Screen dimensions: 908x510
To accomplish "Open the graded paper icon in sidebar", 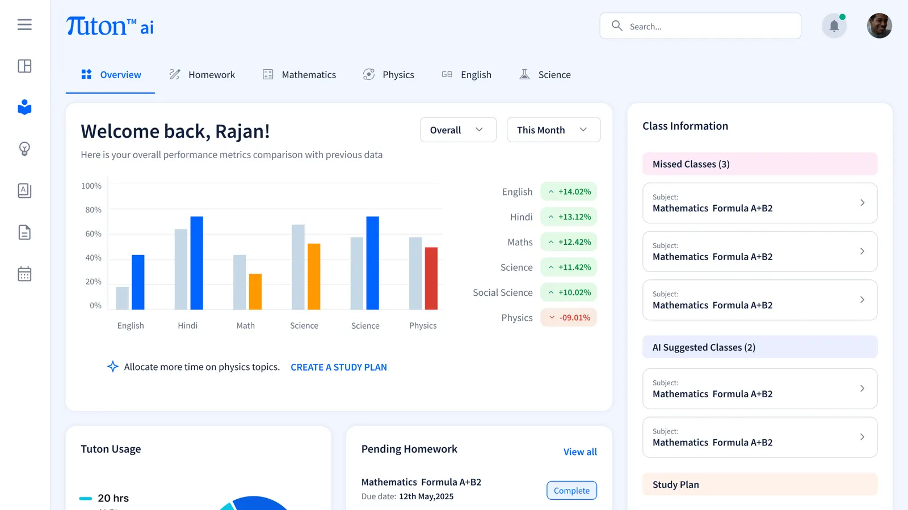I will pyautogui.click(x=24, y=190).
